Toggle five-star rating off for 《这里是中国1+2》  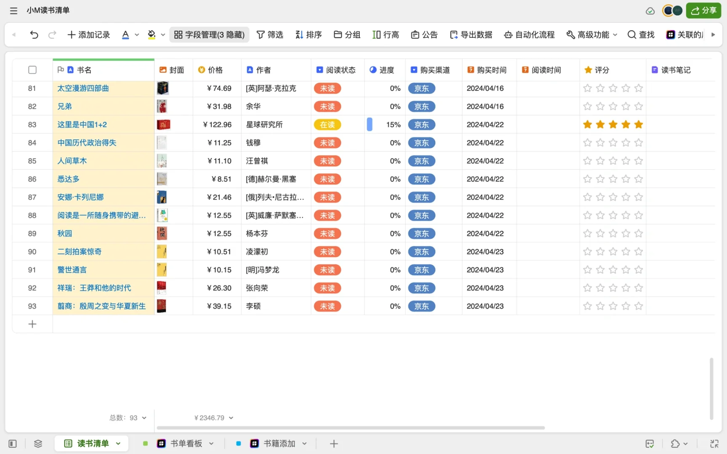pos(638,124)
